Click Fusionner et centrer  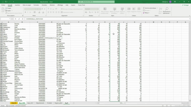[x=67, y=12]
